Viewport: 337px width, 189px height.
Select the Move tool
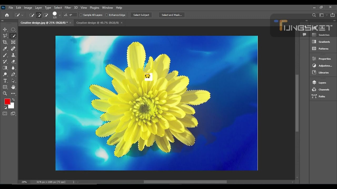tap(5, 29)
